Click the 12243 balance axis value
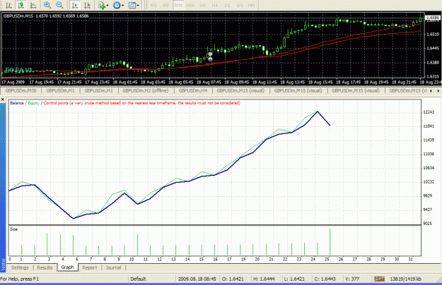This screenshot has height=285, width=442. 429,112
